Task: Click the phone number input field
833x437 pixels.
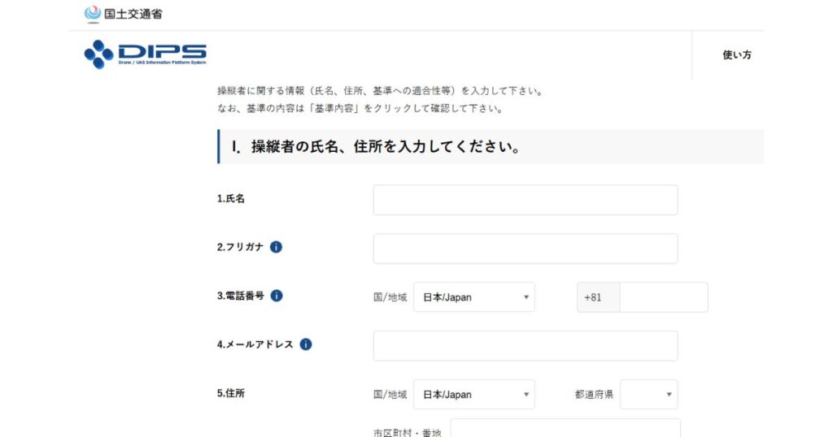Action: pos(663,297)
